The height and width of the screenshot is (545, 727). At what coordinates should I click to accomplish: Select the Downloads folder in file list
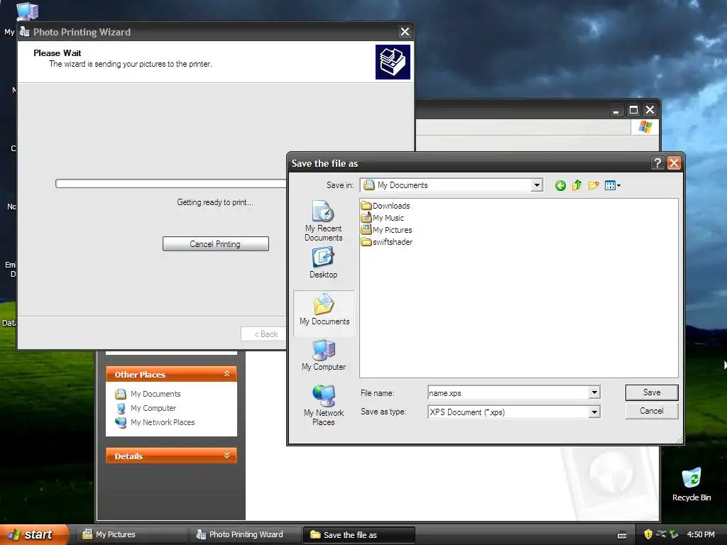coord(386,206)
